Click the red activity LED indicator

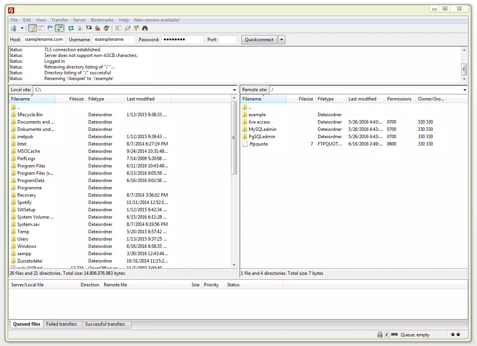[458, 334]
